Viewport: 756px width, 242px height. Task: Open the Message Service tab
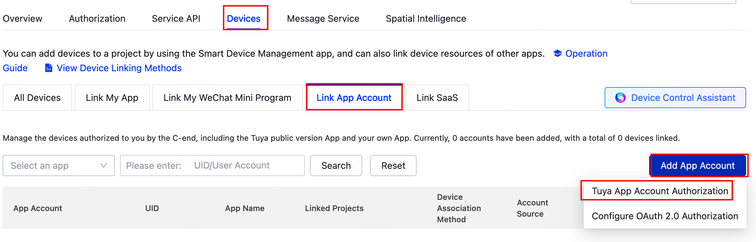(323, 18)
